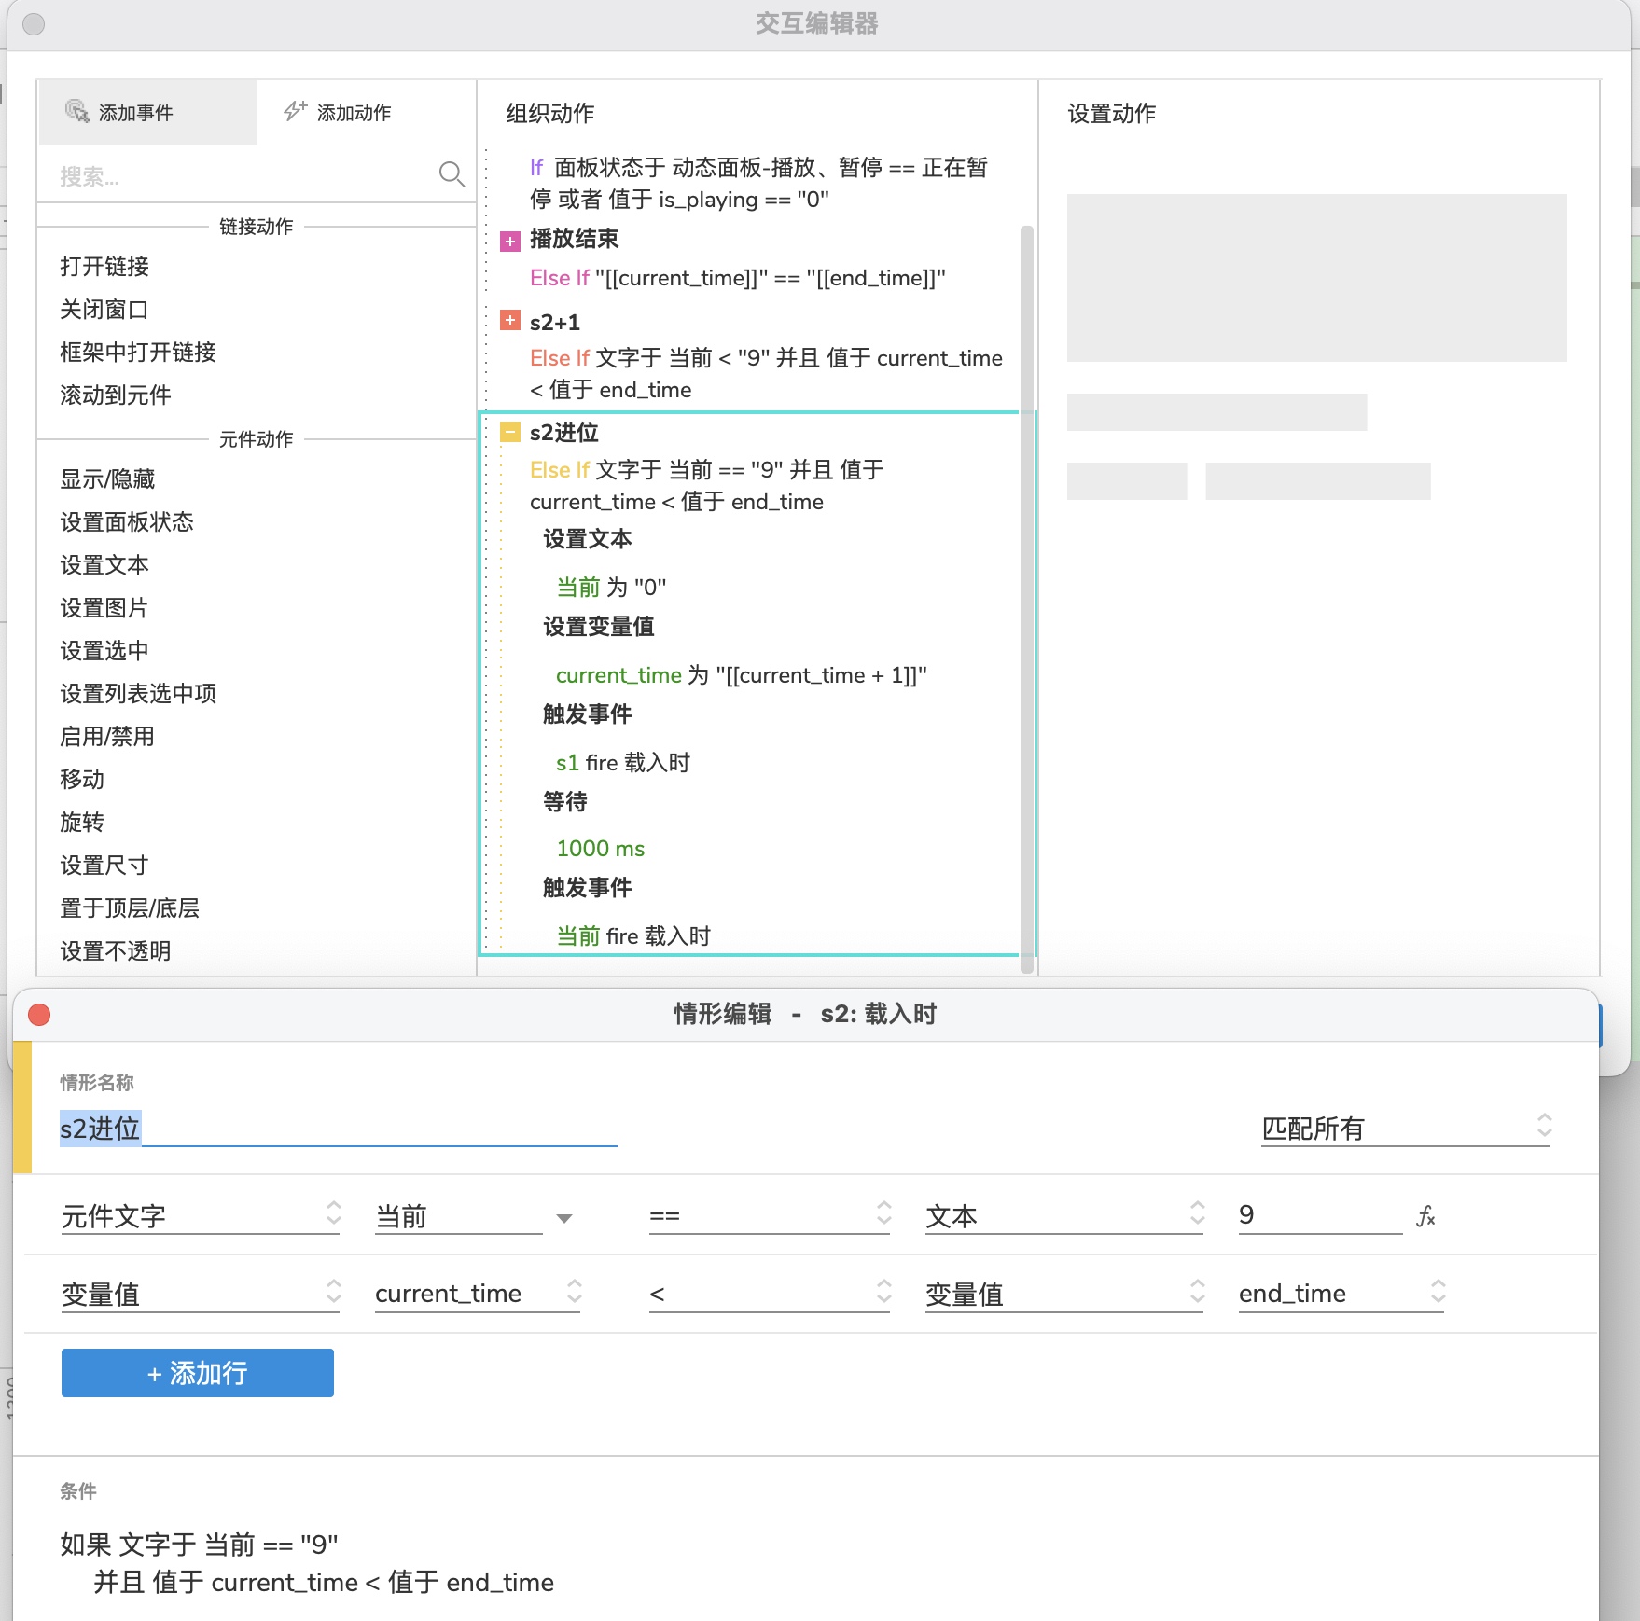
Task: Choose the 旋转 action
Action: point(82,823)
